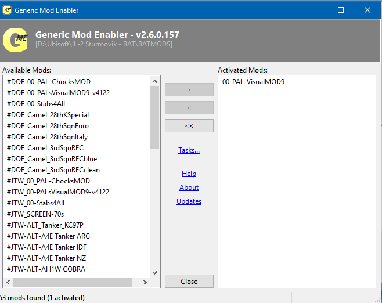This screenshot has height=303, width=382.
Task: Select #JTW_SCREEN-70s mod
Action: [35, 214]
